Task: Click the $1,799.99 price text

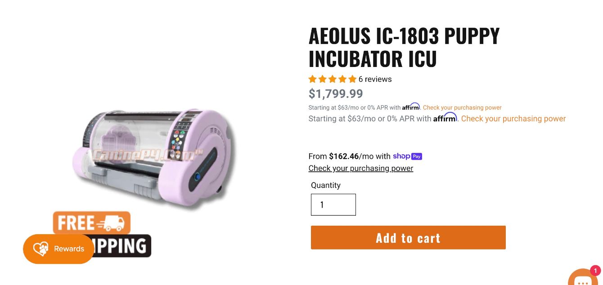Action: click(x=336, y=94)
